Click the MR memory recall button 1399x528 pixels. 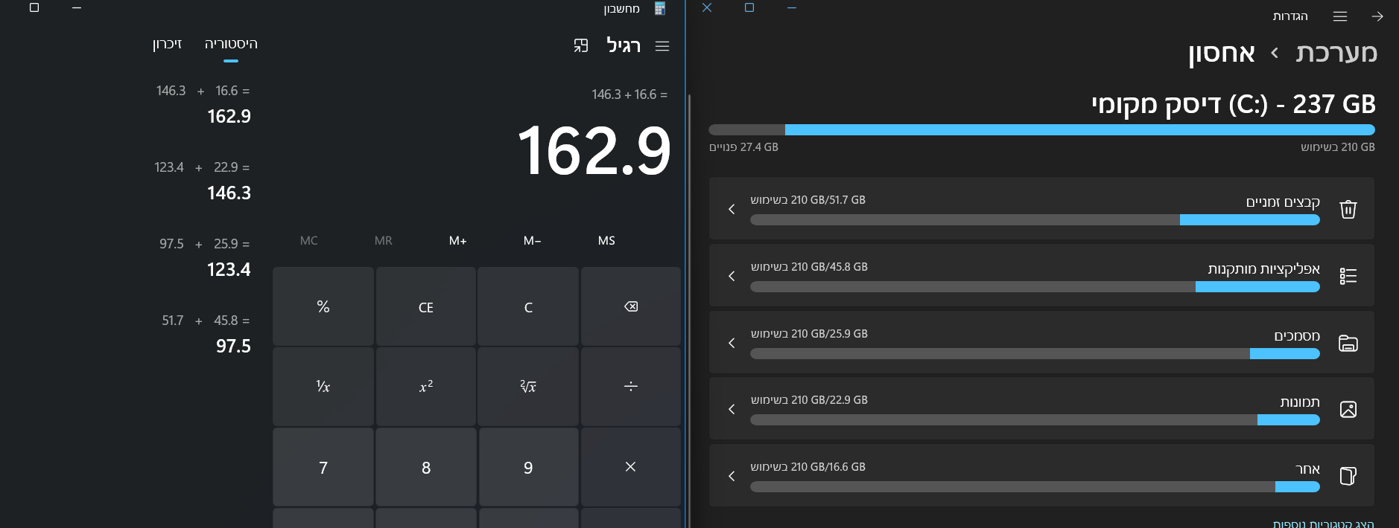(383, 241)
